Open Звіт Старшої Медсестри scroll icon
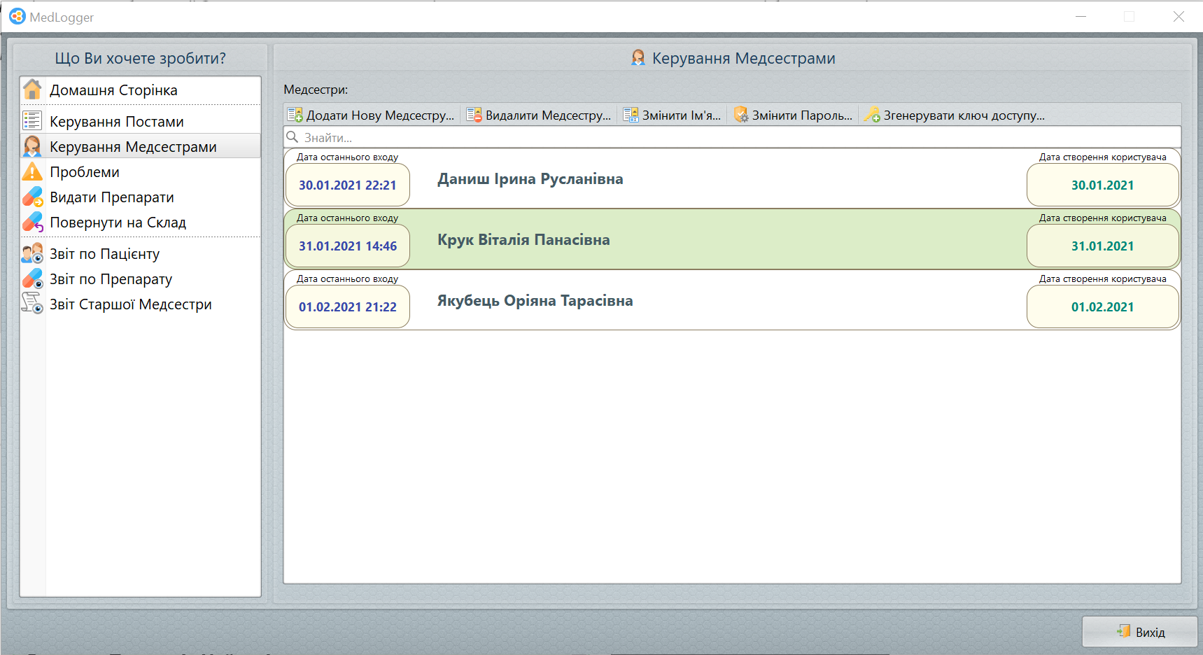The height and width of the screenshot is (655, 1203). tap(32, 304)
